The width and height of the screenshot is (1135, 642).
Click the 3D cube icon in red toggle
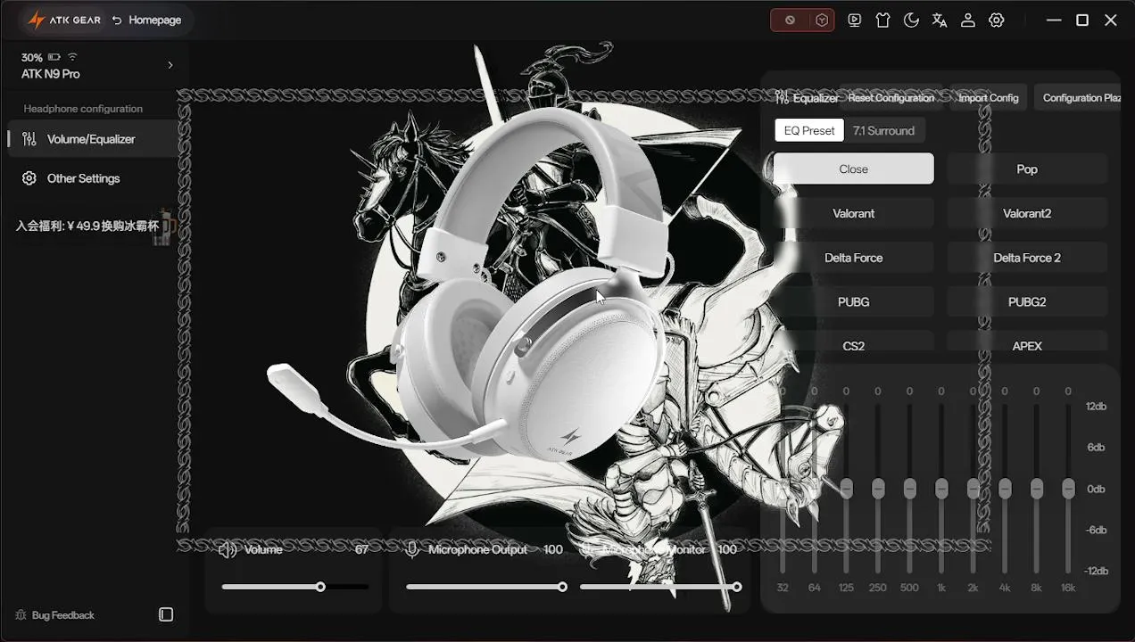pyautogui.click(x=822, y=20)
